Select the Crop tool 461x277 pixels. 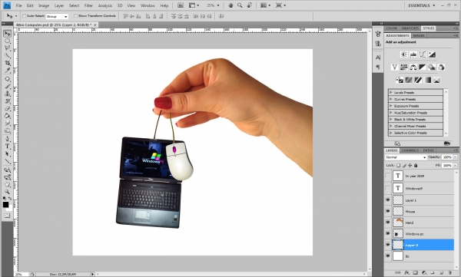tap(8, 63)
